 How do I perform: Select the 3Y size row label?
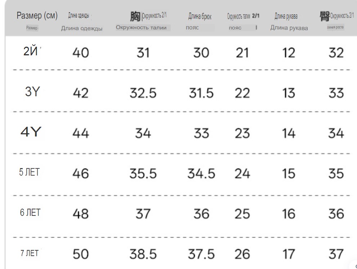click(x=32, y=92)
